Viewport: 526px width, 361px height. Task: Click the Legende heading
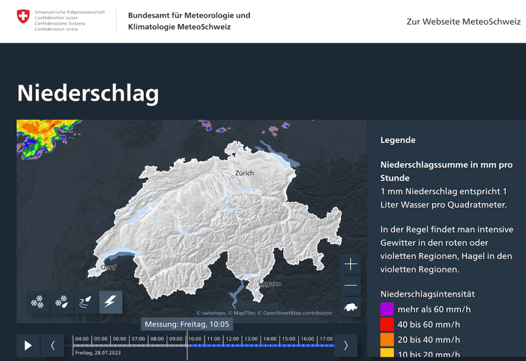click(398, 140)
